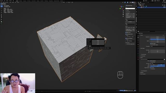The width and height of the screenshot is (166, 93).
Task: Switch perspective/orthographic grid icon
Action: (123, 17)
